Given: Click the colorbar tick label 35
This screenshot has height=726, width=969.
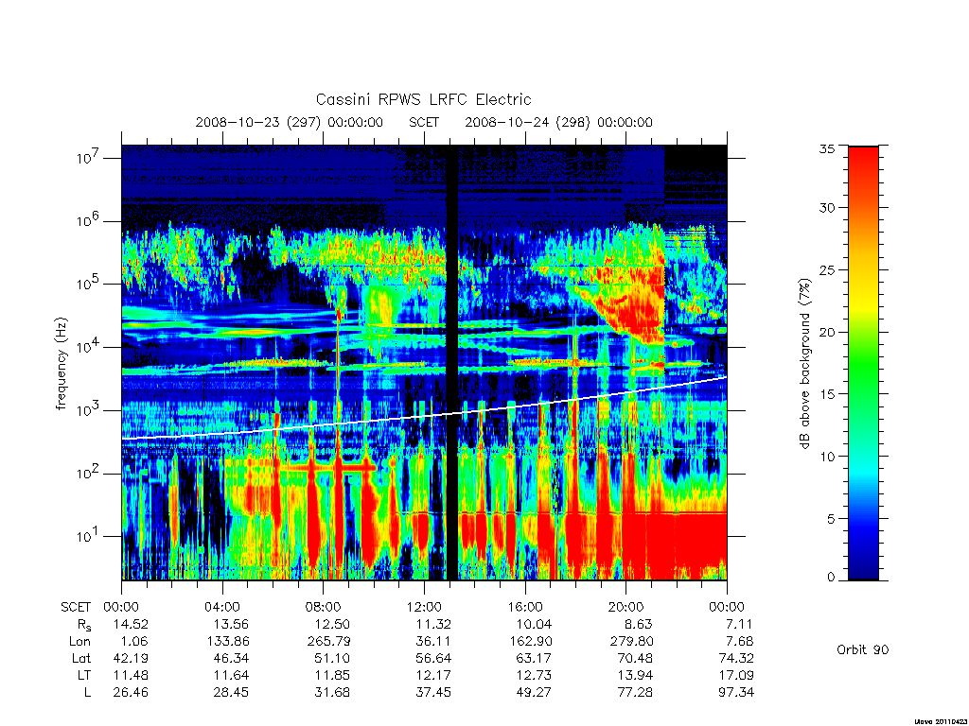Looking at the screenshot, I should point(826,148).
